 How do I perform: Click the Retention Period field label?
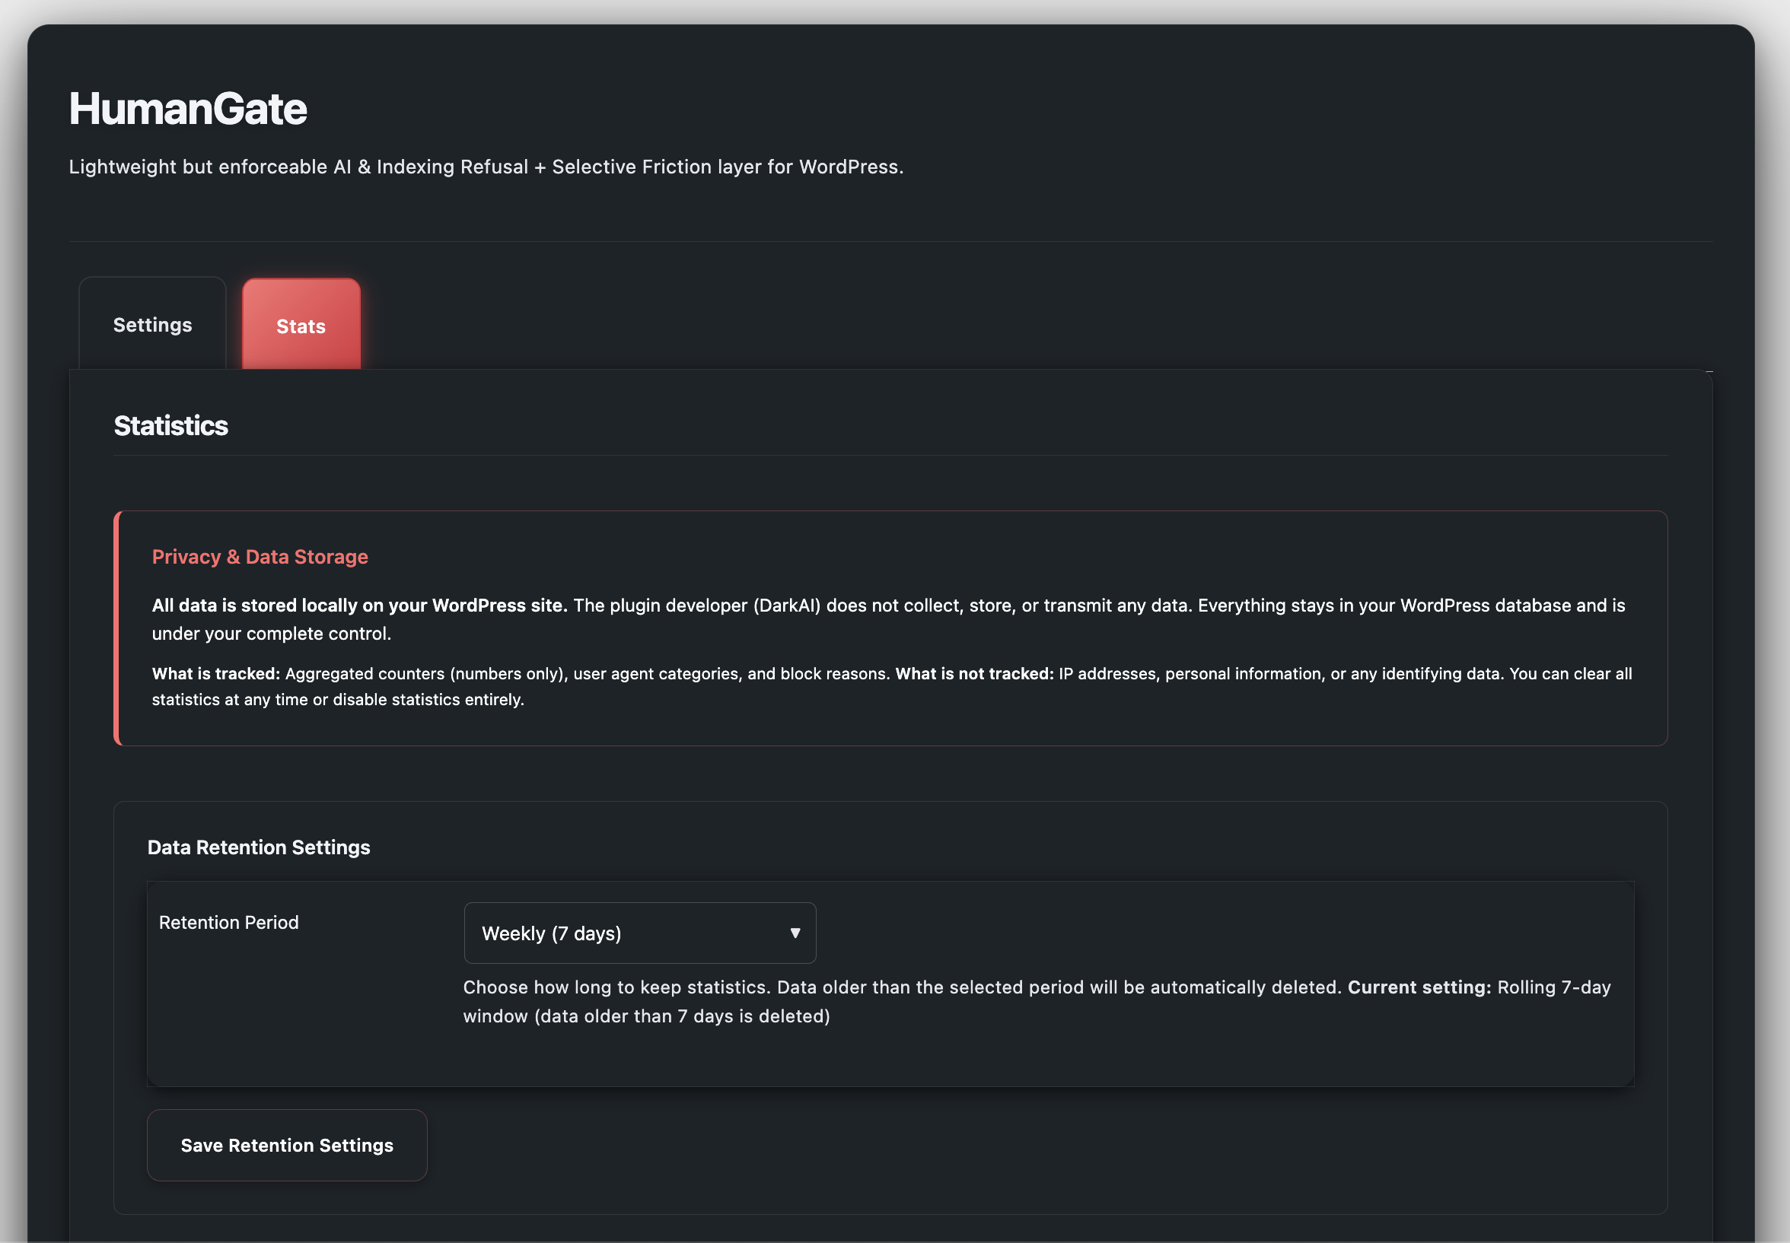[x=228, y=922]
